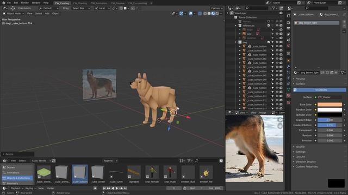Select dog_brown_light material slot
Screen dimensions: 348x195
click(x=316, y=23)
